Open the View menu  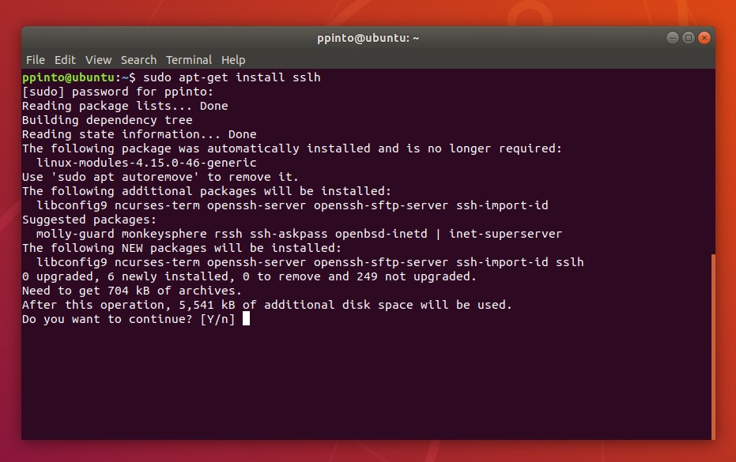98,60
